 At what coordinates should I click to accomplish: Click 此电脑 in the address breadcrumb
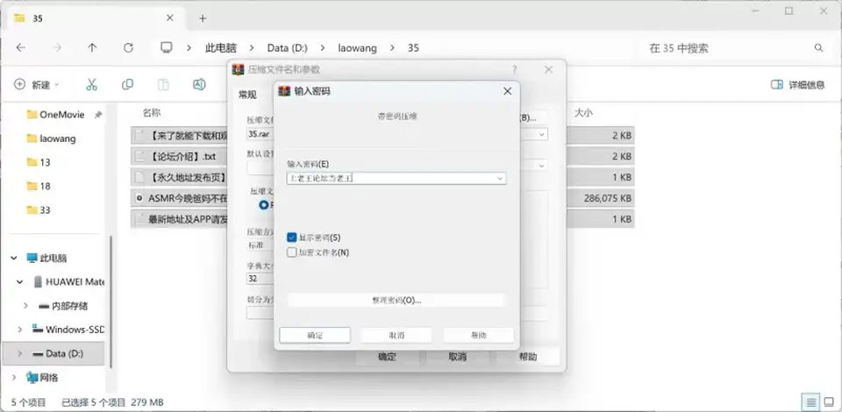tap(221, 47)
